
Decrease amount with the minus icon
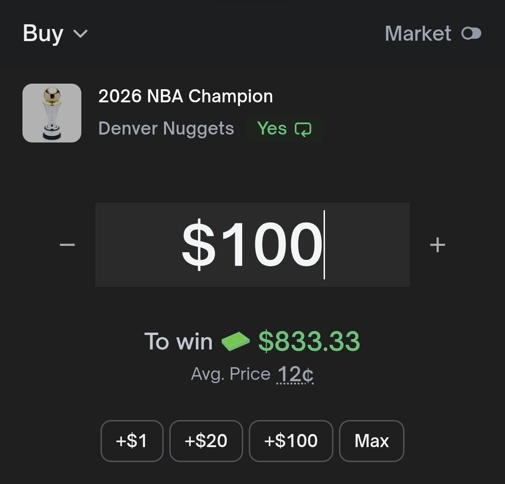tap(67, 245)
